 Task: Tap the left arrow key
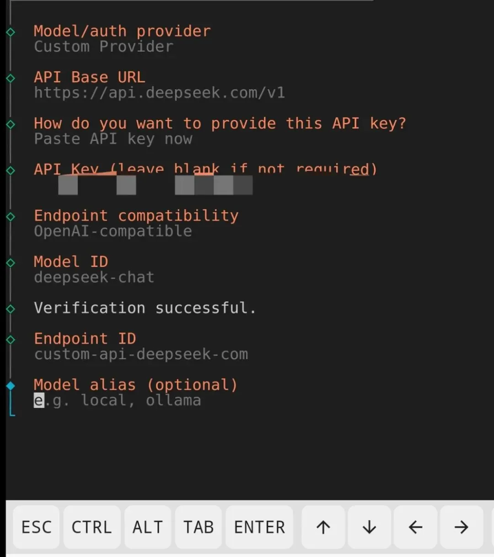pyautogui.click(x=415, y=527)
